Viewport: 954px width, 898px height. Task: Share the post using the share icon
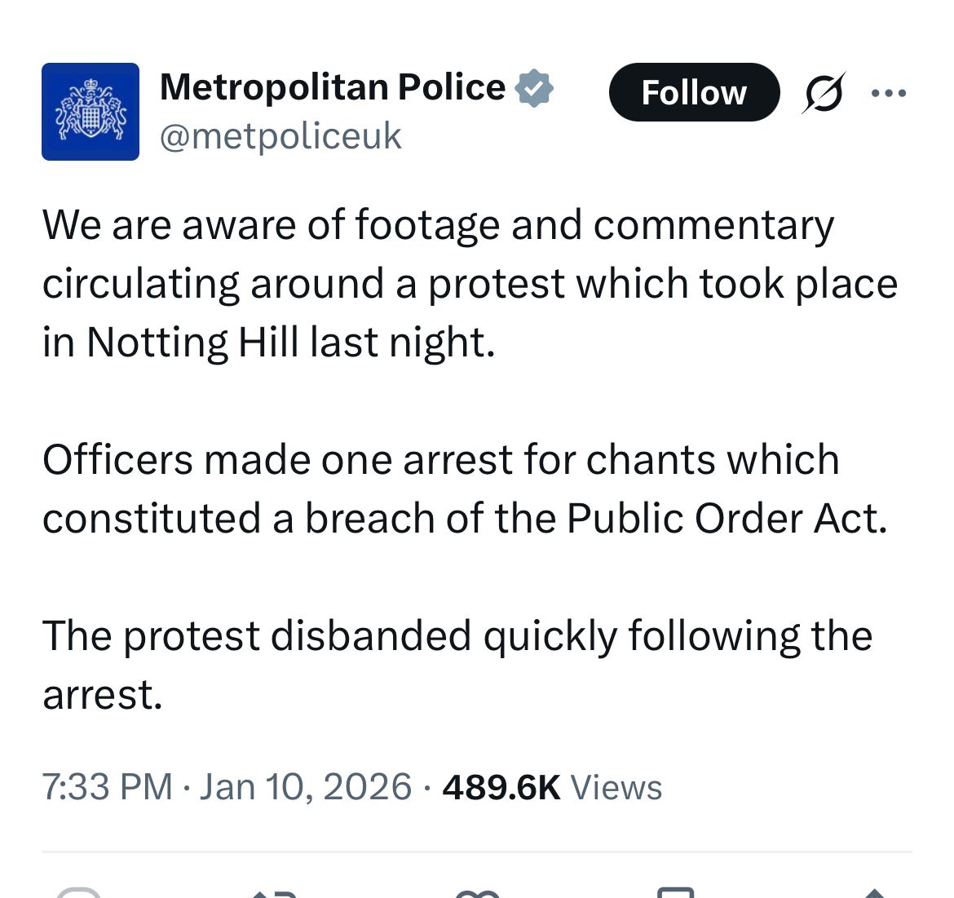[874, 893]
